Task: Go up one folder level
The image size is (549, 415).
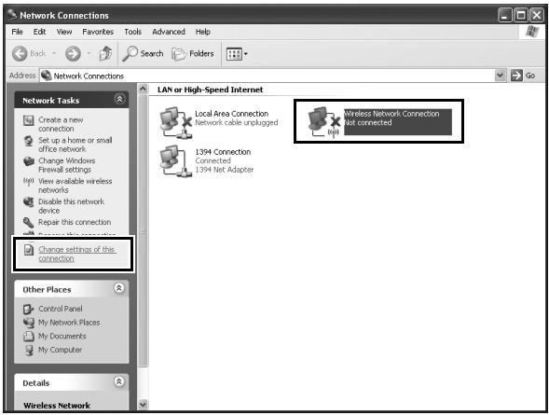Action: [x=105, y=53]
